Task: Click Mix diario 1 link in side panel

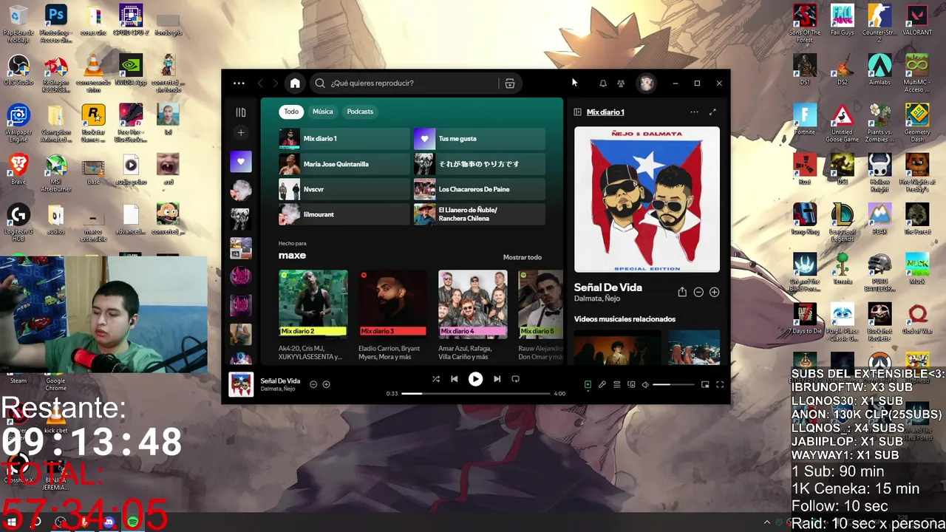Action: (x=605, y=112)
